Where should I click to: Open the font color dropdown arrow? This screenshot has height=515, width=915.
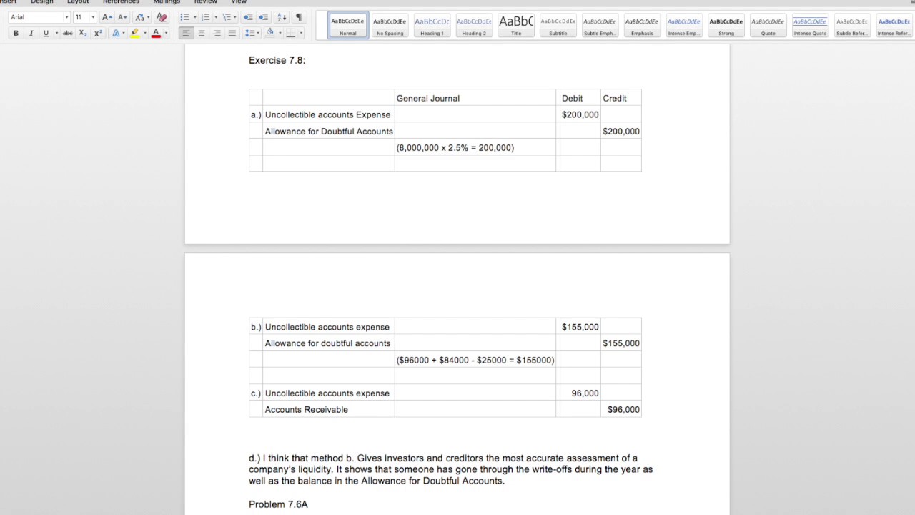[166, 33]
